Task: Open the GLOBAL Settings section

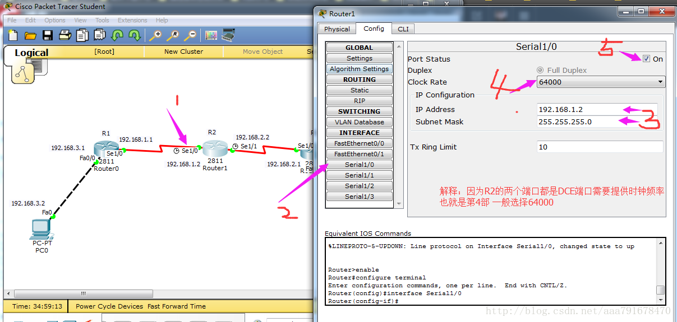Action: pos(360,58)
